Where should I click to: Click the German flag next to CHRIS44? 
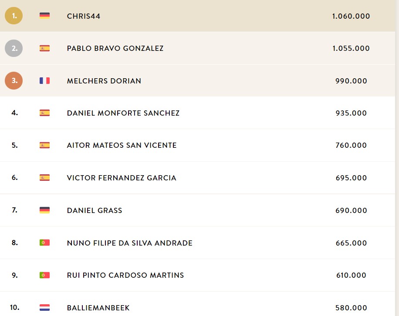44,16
